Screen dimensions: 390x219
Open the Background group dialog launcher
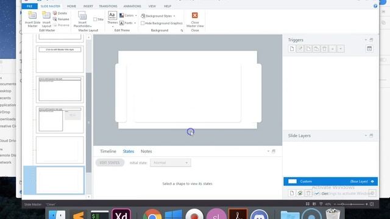[182, 30]
